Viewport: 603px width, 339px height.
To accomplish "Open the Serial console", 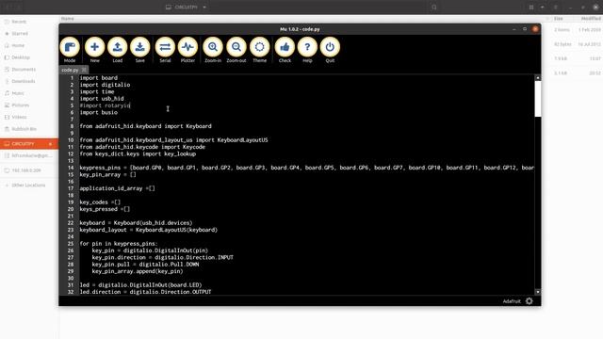I will point(165,50).
